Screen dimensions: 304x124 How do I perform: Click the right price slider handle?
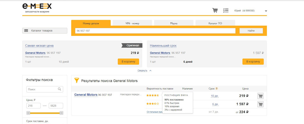click(x=61, y=113)
